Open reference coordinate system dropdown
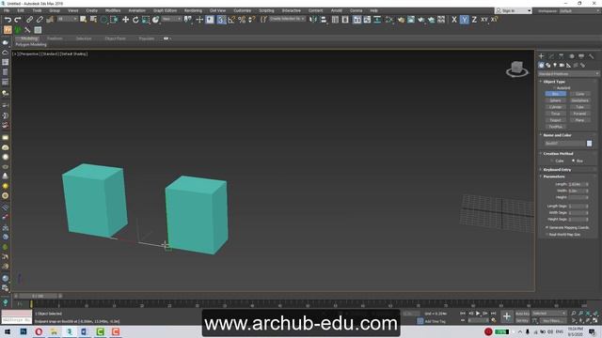602x338 pixels. click(171, 19)
